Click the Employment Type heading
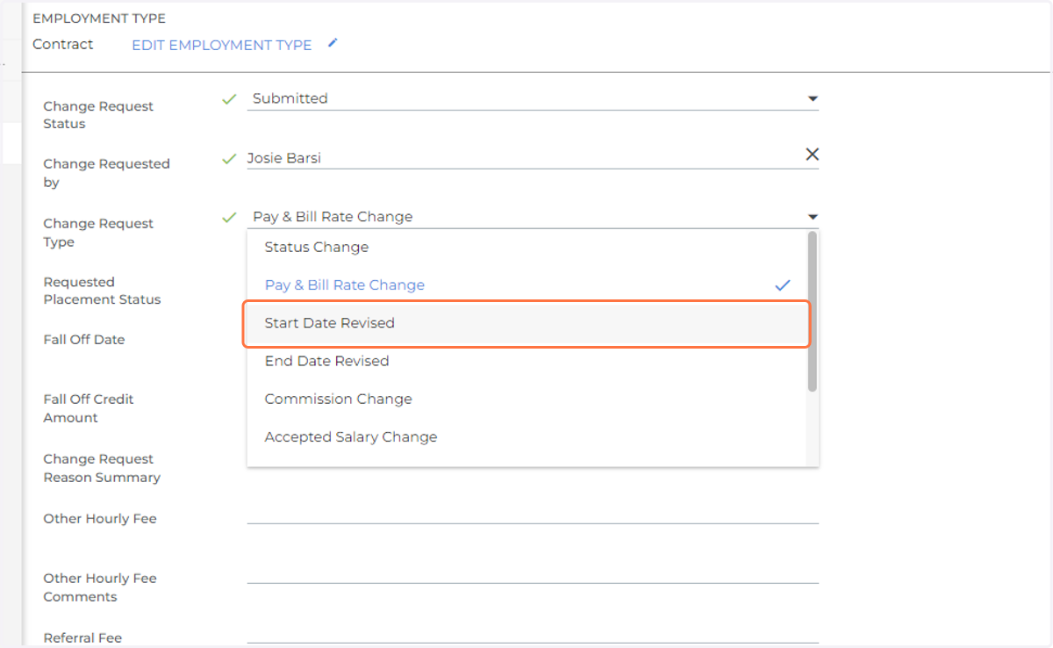The width and height of the screenshot is (1053, 648). point(99,18)
